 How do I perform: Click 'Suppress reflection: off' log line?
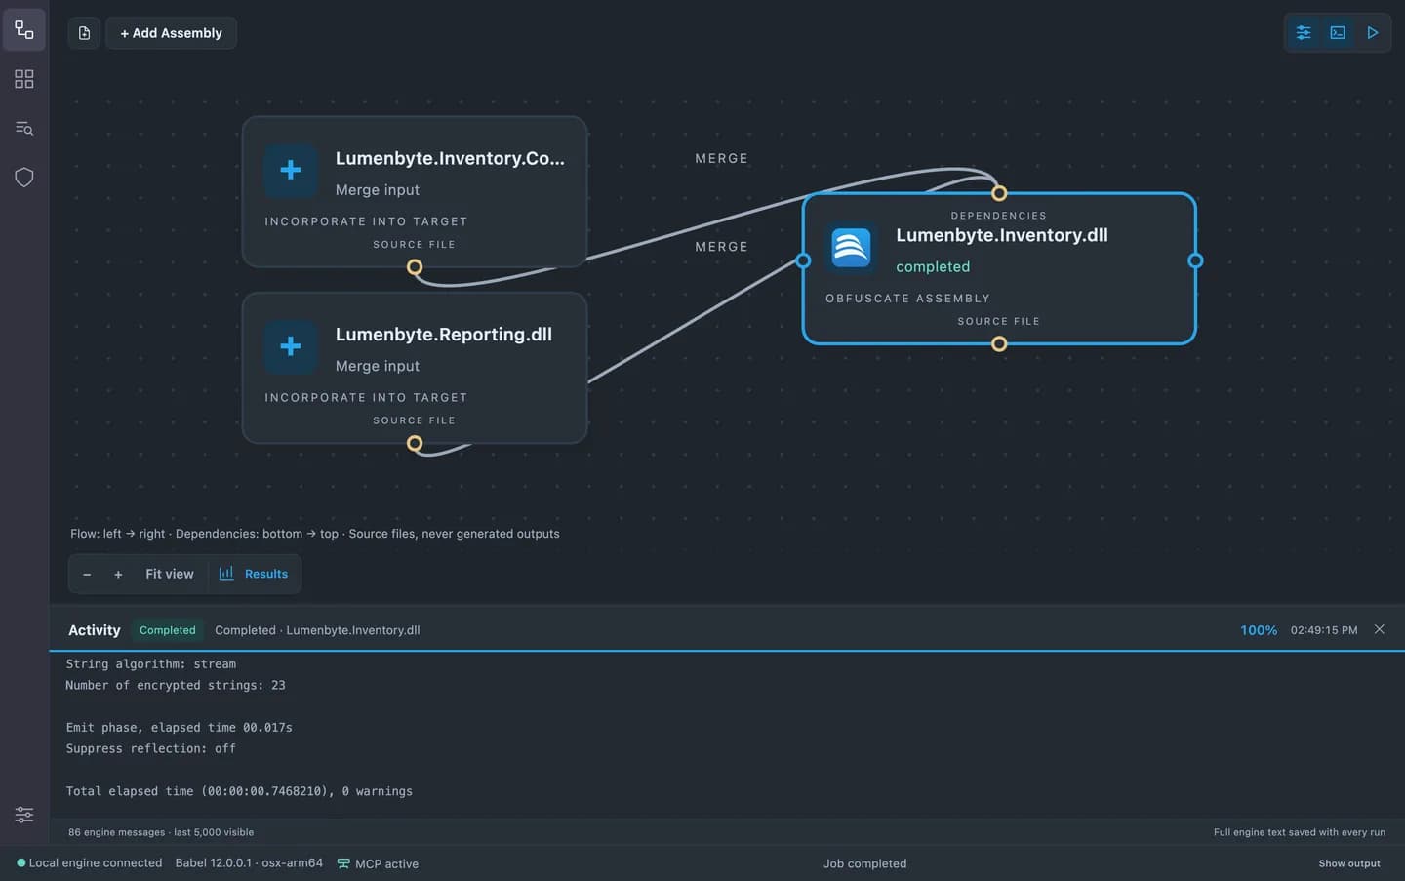coord(151,748)
